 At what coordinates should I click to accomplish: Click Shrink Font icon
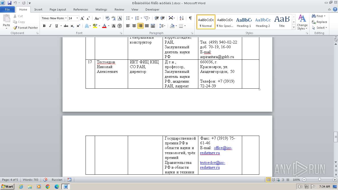point(88,18)
